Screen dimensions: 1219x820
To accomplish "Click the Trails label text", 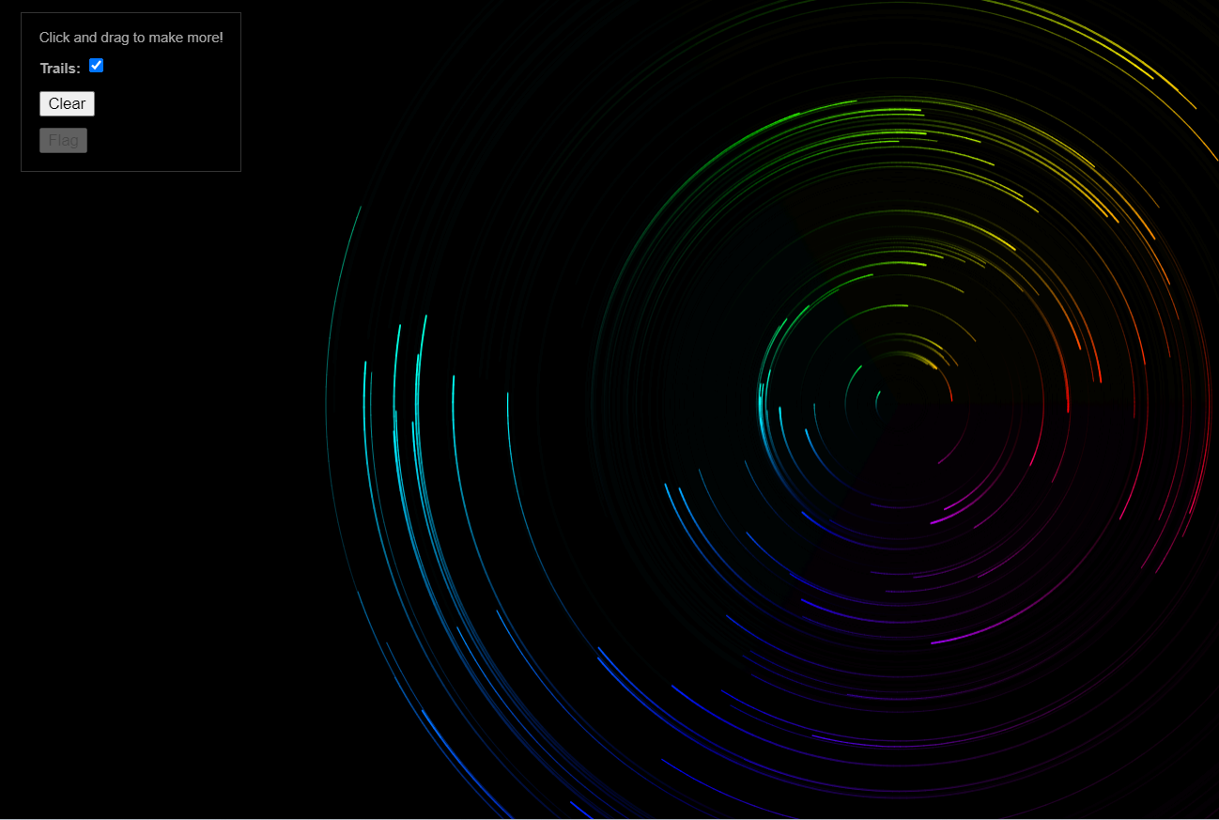I will 60,69.
